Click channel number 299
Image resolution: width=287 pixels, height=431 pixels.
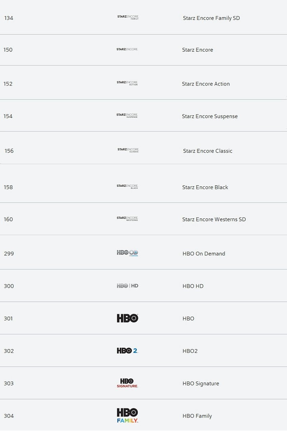pos(9,254)
